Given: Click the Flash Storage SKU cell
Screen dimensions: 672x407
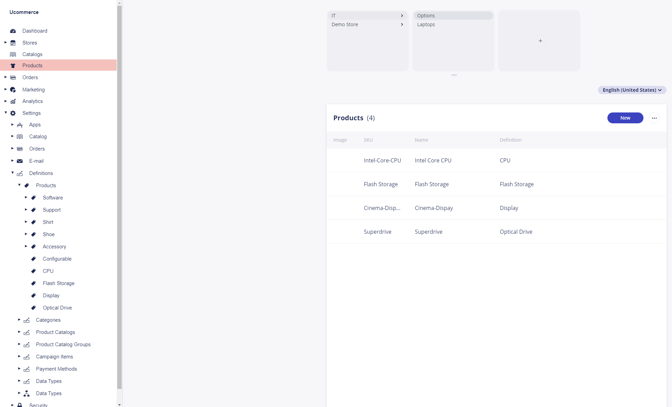Looking at the screenshot, I should coord(381,184).
